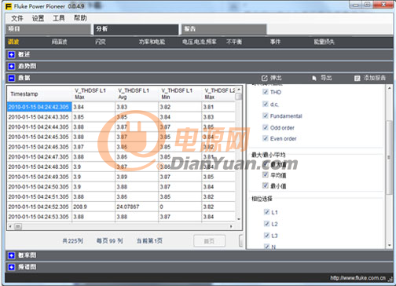
Task: Uncheck the THD checkbox
Action: (x=266, y=92)
